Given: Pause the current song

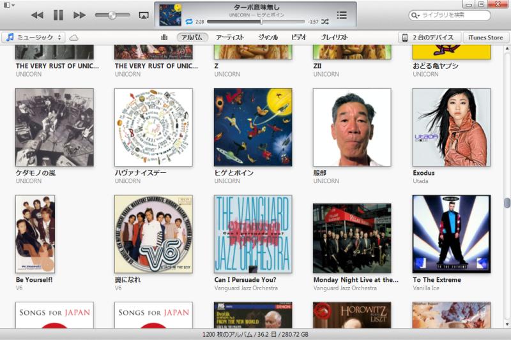Looking at the screenshot, I should click(58, 15).
